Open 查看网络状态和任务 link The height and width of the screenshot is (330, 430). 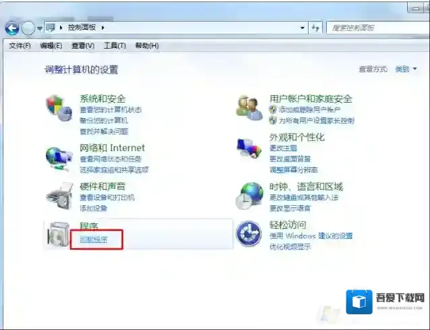(111, 159)
